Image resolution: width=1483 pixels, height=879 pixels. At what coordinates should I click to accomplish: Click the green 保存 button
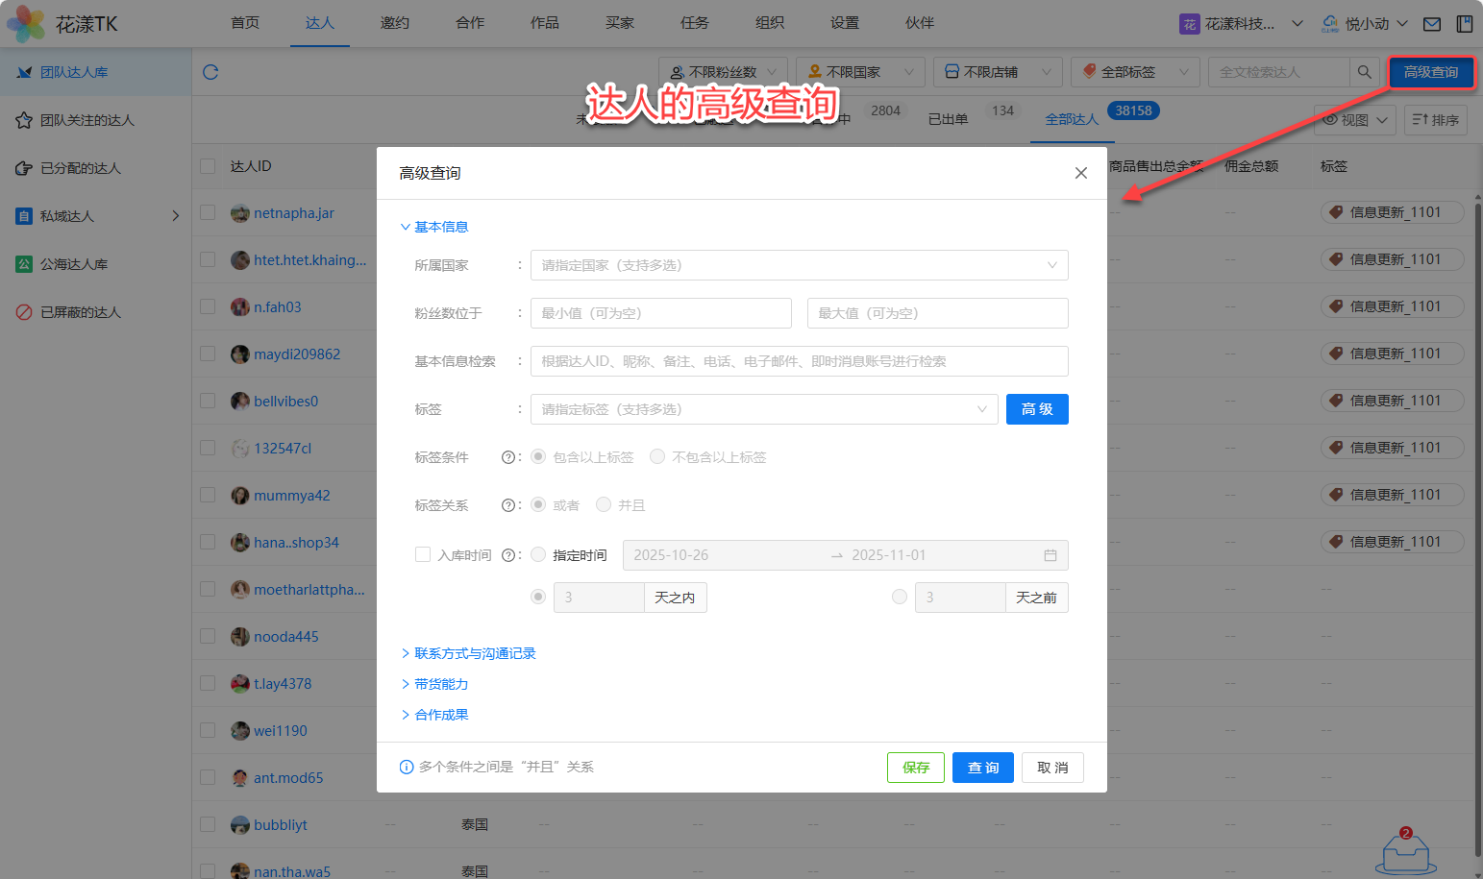tap(915, 768)
